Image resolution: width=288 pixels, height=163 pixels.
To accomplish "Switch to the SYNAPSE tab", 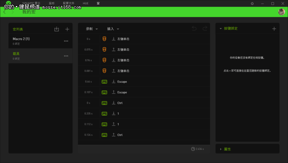I will [x=31, y=3].
